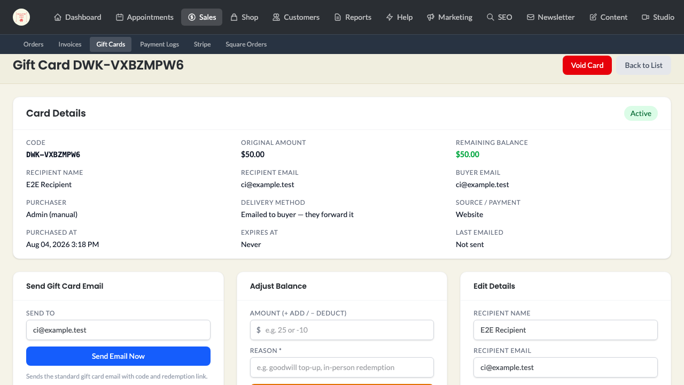Click the Recipient Name edit field

(565, 330)
